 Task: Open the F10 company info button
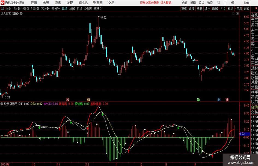pyautogui.click(x=223, y=8)
